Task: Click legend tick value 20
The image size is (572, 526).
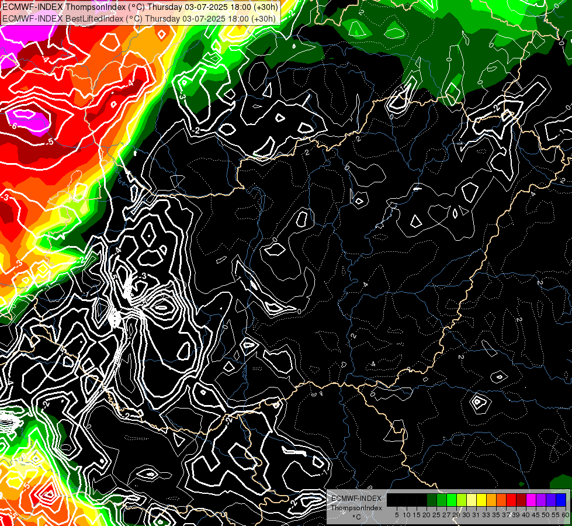Action: [427, 515]
